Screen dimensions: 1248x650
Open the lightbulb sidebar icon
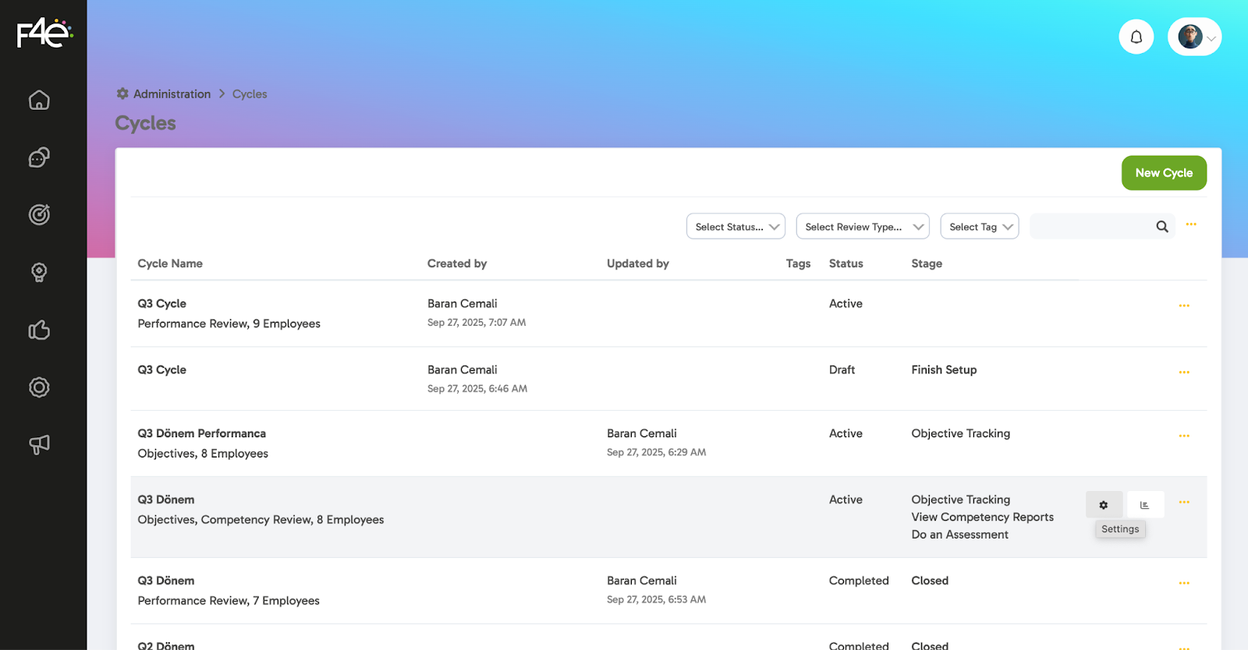[x=39, y=272]
